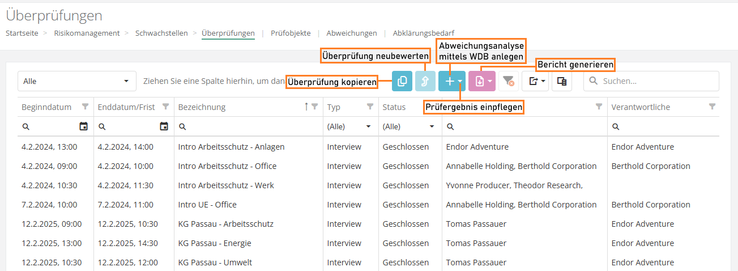Switch to the Abweichungen tab

[x=351, y=33]
